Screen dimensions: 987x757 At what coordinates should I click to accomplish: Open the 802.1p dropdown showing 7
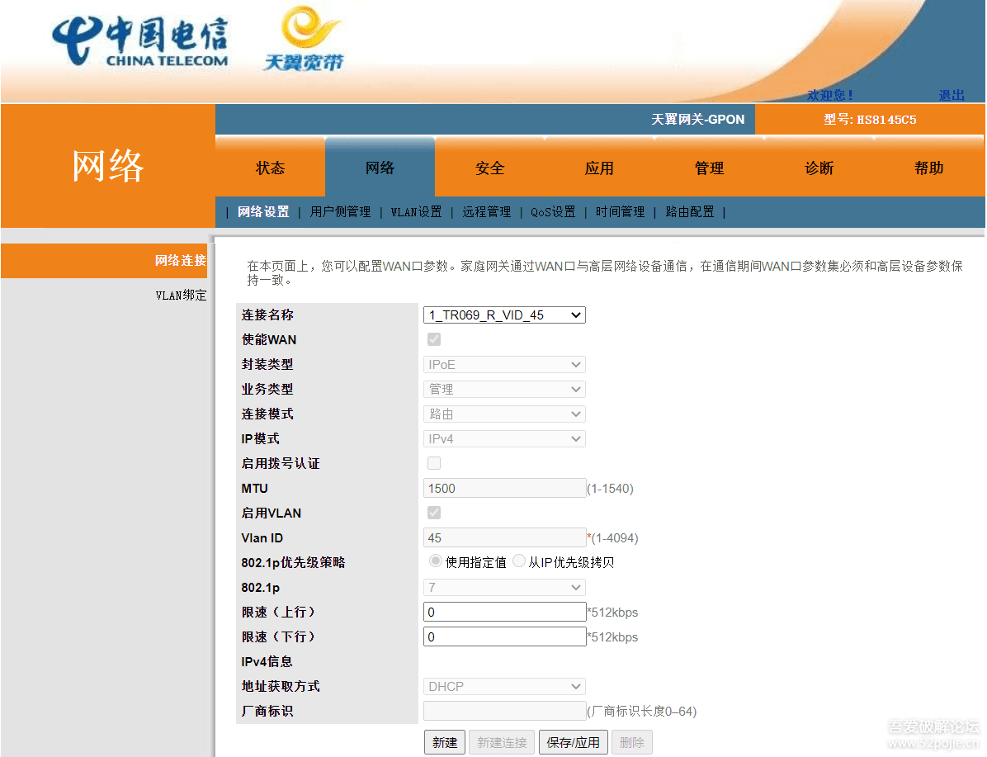pos(504,588)
